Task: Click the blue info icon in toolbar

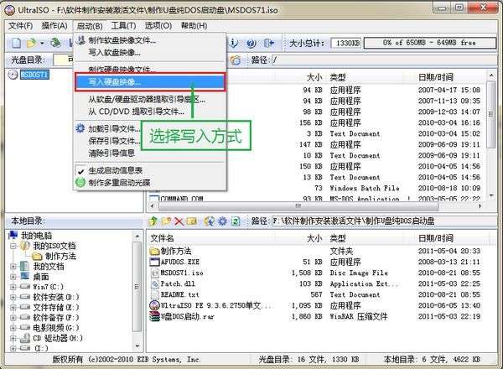Action: click(x=234, y=43)
